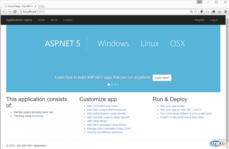Go forward with the browser forward arrow

point(9,12)
